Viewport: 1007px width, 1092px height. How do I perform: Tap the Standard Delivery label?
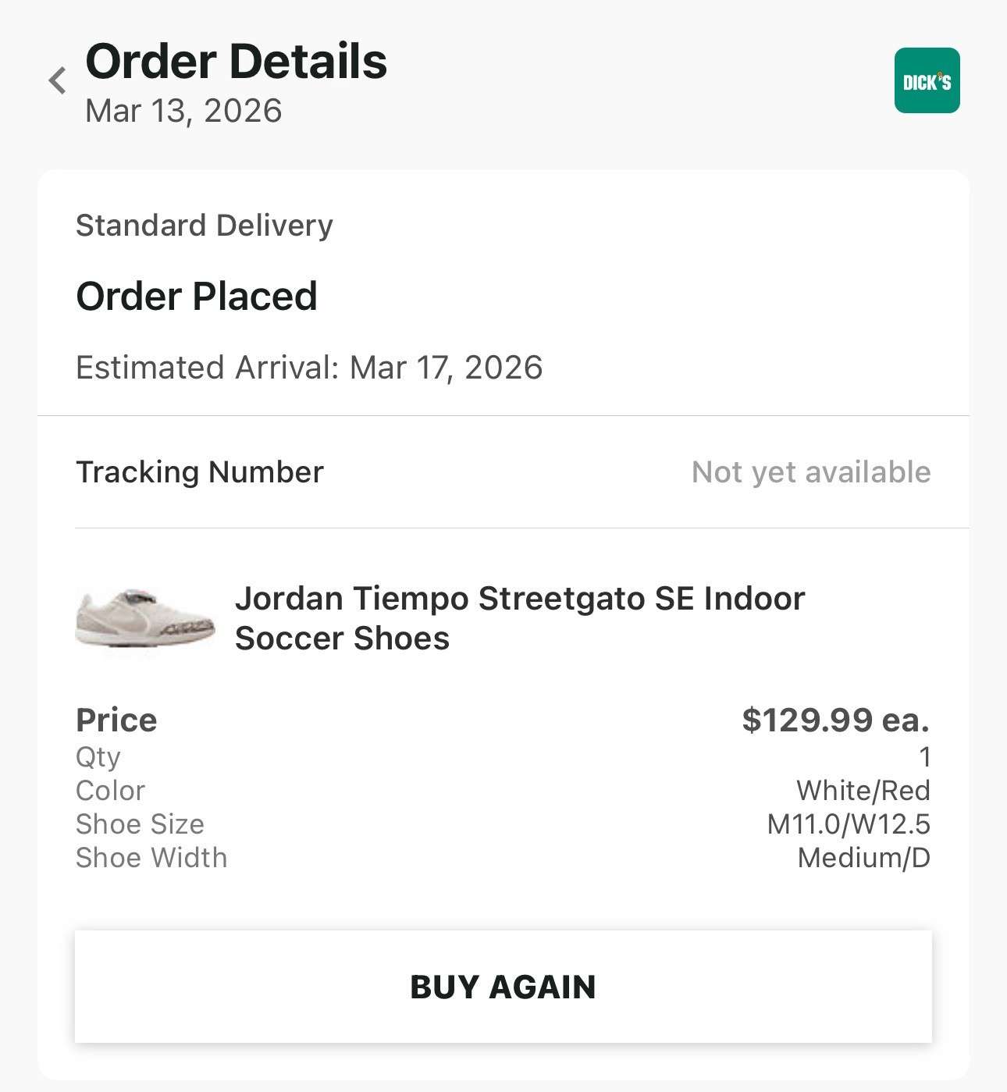point(205,226)
